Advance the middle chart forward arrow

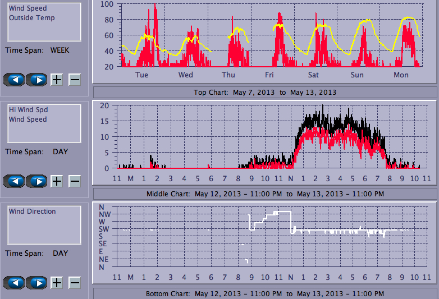click(36, 181)
